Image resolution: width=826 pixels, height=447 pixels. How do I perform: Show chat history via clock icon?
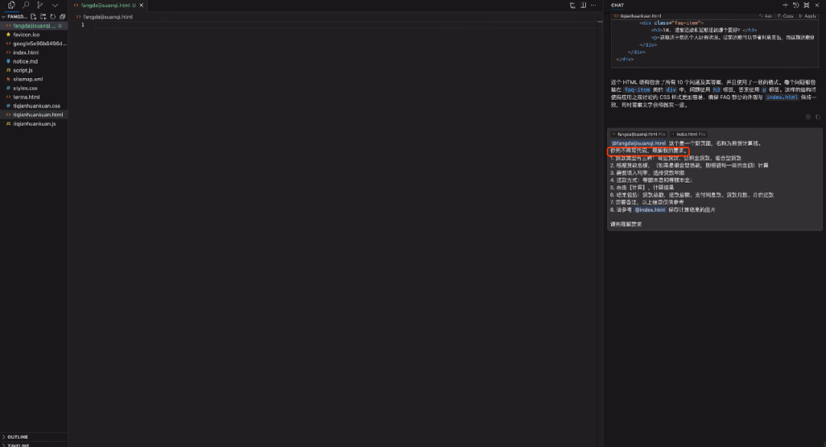coord(796,5)
